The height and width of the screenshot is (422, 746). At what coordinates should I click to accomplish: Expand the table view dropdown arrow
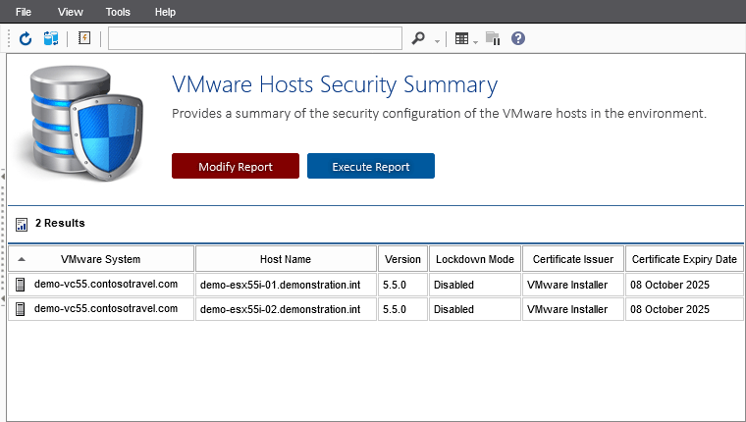pos(476,40)
